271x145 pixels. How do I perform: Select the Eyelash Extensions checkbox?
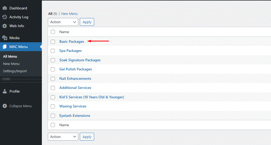[x=53, y=116]
